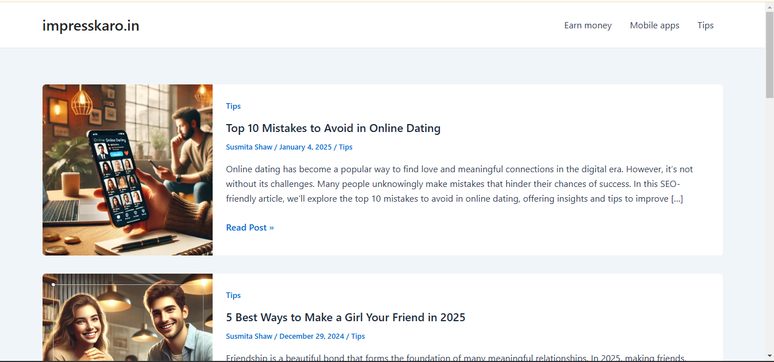
Task: Select the Tips category label above the online dating title
Action: pyautogui.click(x=233, y=106)
